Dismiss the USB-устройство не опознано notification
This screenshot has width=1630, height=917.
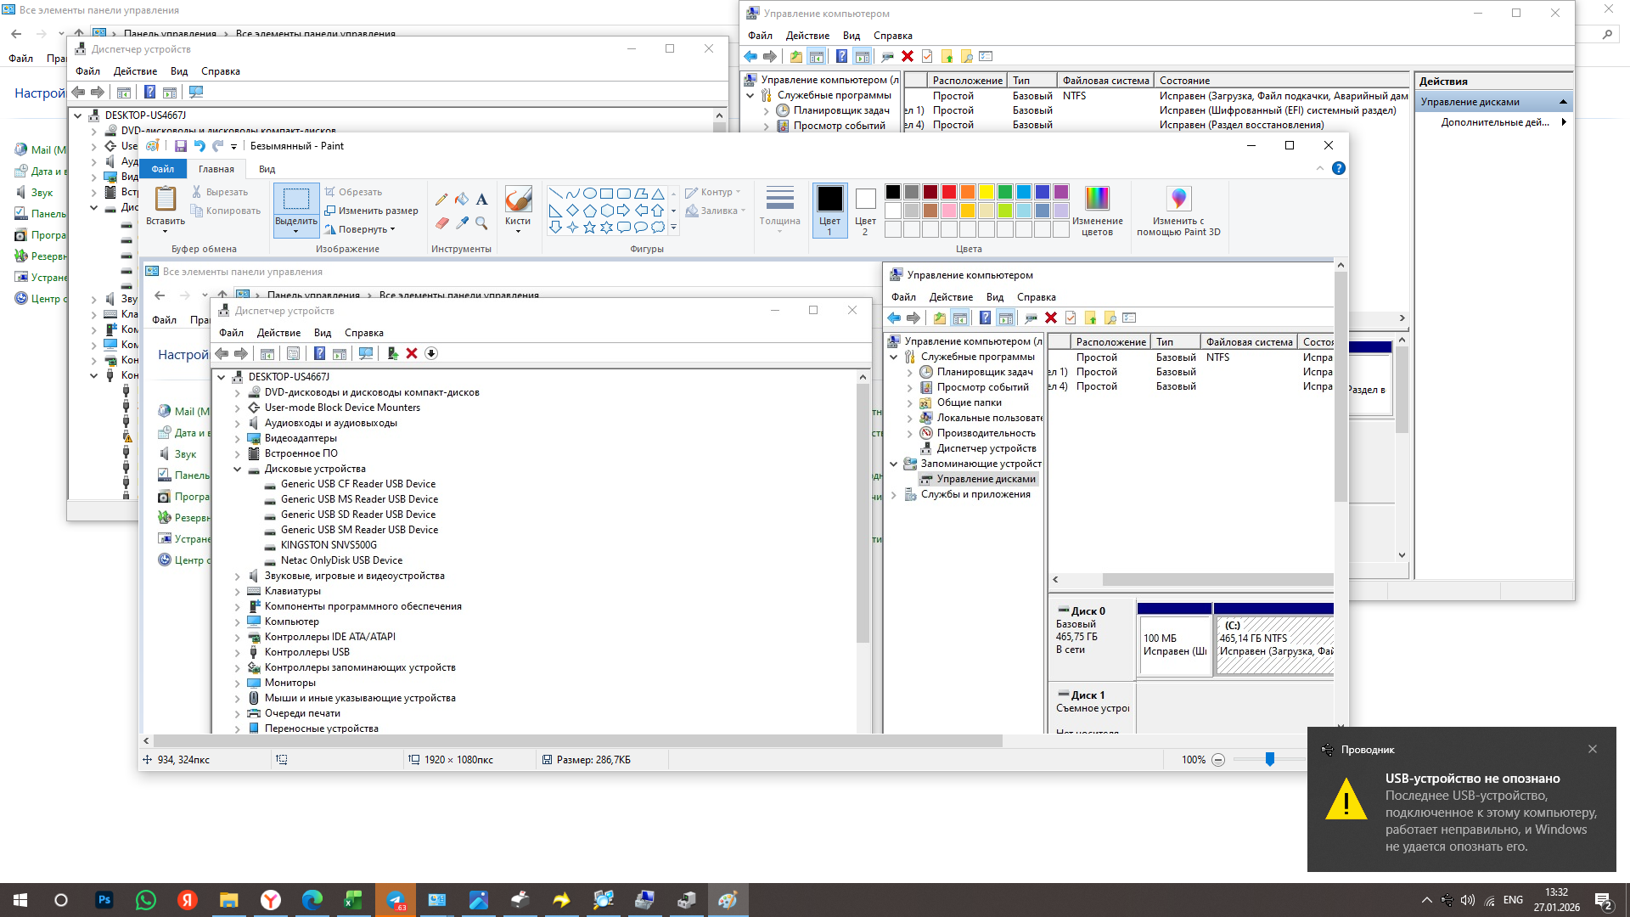tap(1593, 749)
